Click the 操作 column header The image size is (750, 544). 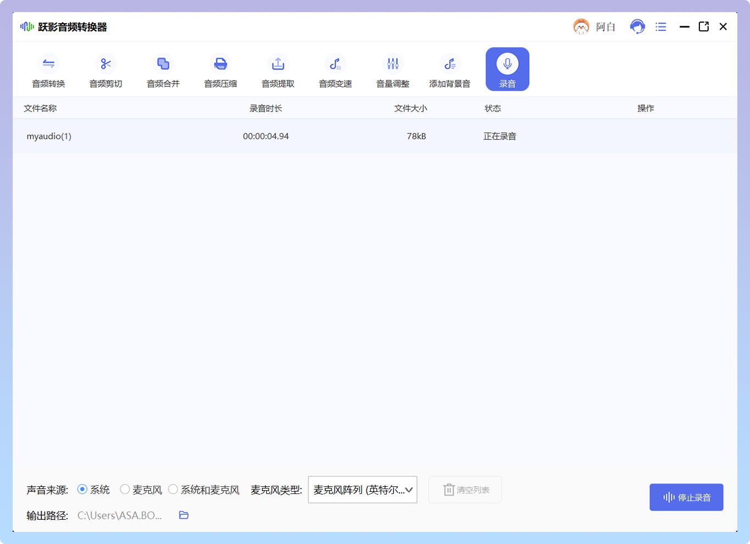(x=646, y=108)
